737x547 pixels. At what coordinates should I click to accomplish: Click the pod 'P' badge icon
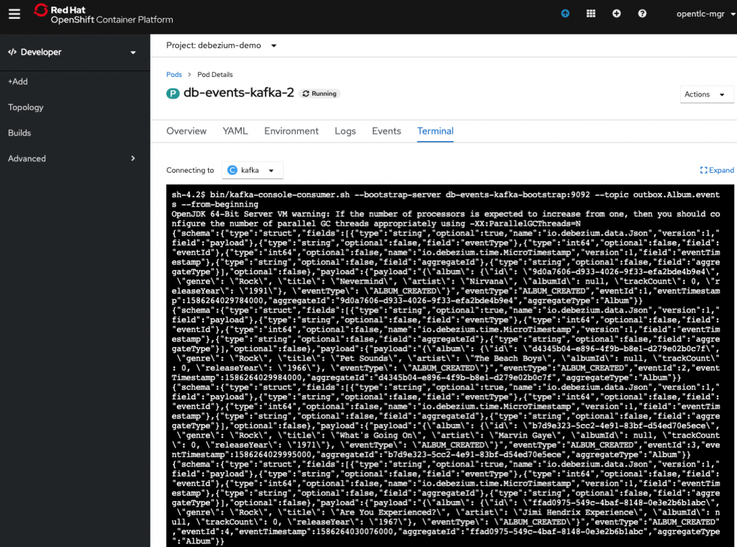pos(173,94)
